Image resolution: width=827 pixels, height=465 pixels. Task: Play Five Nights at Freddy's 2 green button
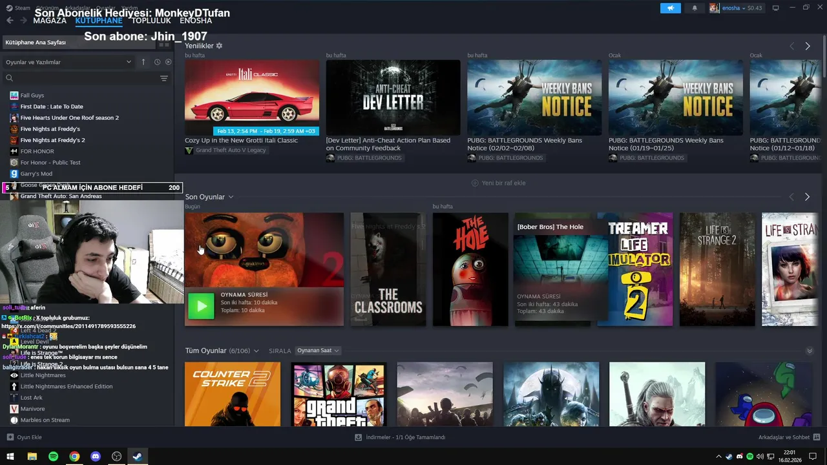(x=201, y=306)
